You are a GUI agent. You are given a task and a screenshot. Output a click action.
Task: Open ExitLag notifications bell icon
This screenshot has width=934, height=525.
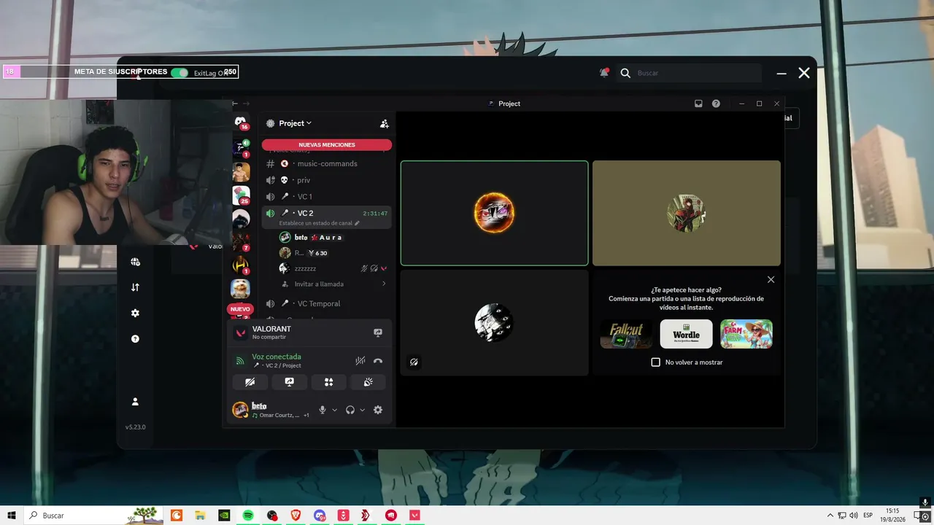click(604, 72)
